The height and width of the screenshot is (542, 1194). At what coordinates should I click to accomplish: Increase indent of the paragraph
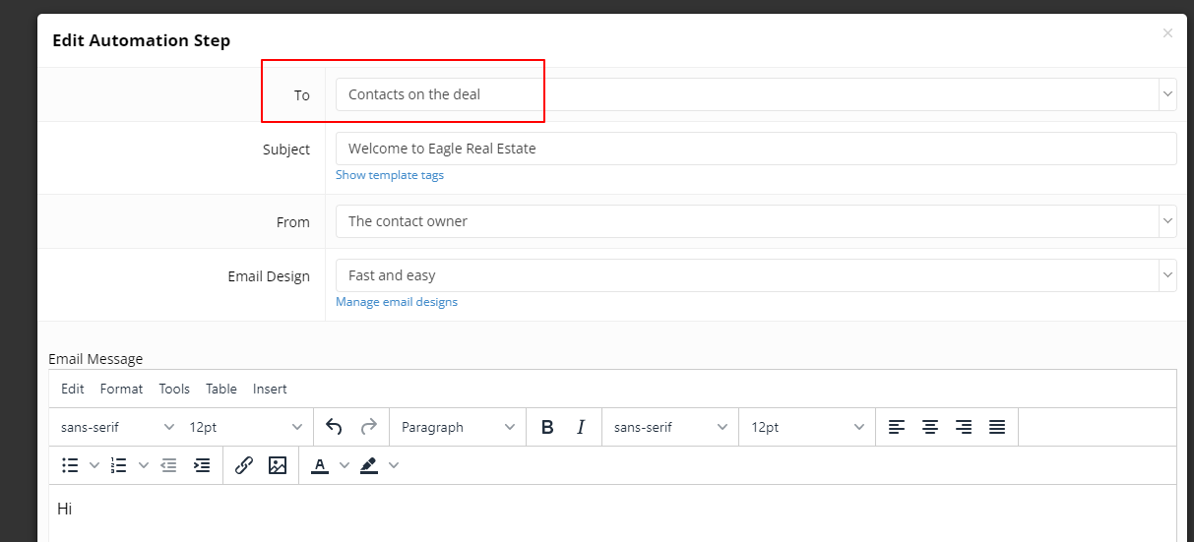point(202,465)
